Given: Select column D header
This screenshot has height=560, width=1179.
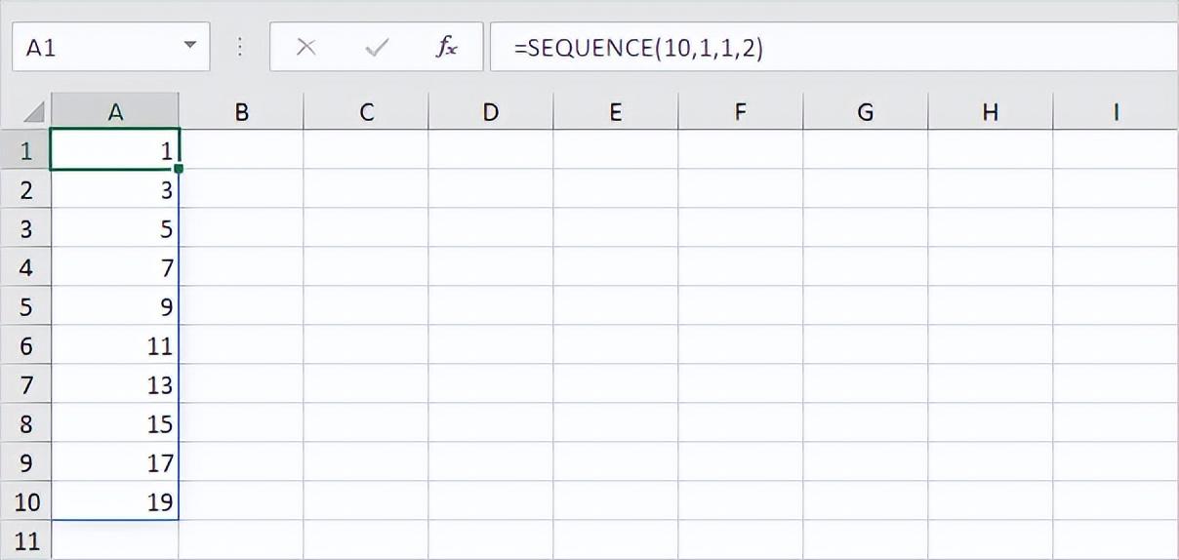Looking at the screenshot, I should point(491,112).
